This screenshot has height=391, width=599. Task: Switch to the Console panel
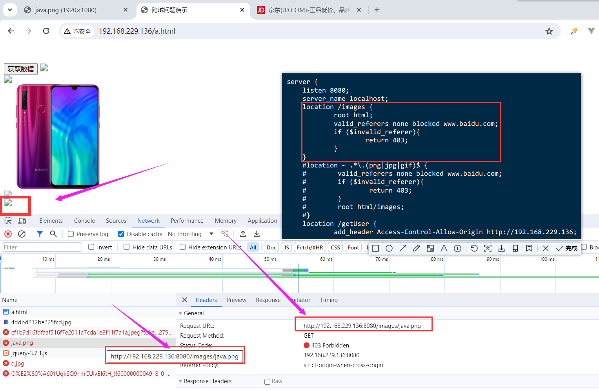pyautogui.click(x=84, y=221)
